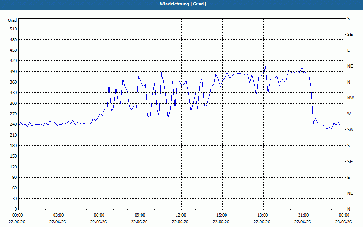Select the y-axis value "240"
Screen dimensions: 363x227
coord(14,124)
